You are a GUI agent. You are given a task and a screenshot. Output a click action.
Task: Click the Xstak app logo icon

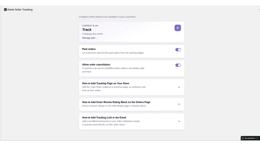click(5, 10)
